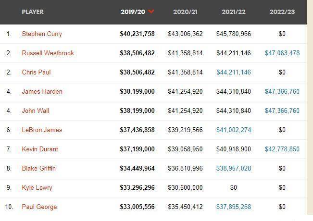The width and height of the screenshot is (313, 221).
Task: Open Chris Paul's player link
Action: [37, 72]
